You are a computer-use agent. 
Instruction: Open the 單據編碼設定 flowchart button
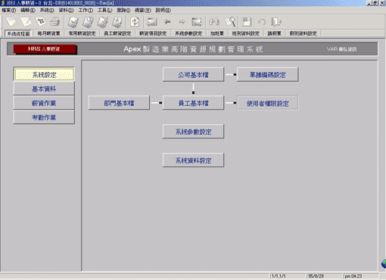(x=268, y=75)
